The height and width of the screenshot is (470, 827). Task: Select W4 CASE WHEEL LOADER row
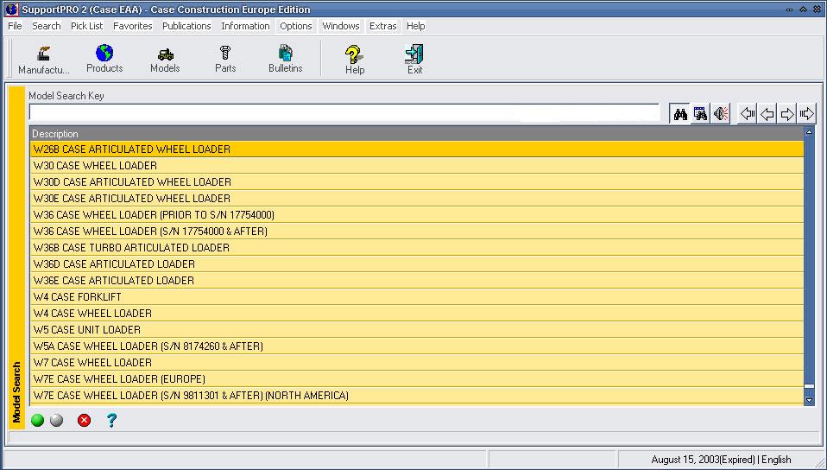click(417, 313)
